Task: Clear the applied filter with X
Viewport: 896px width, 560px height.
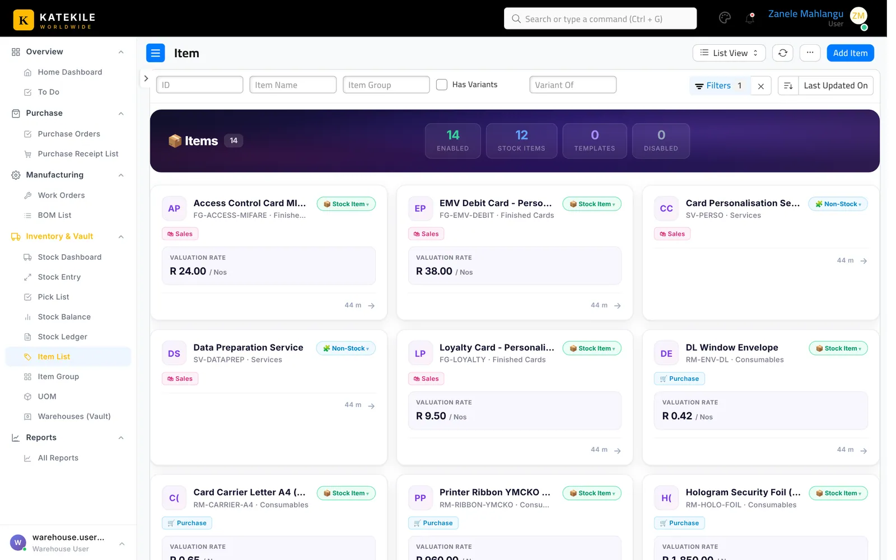Action: [x=760, y=86]
